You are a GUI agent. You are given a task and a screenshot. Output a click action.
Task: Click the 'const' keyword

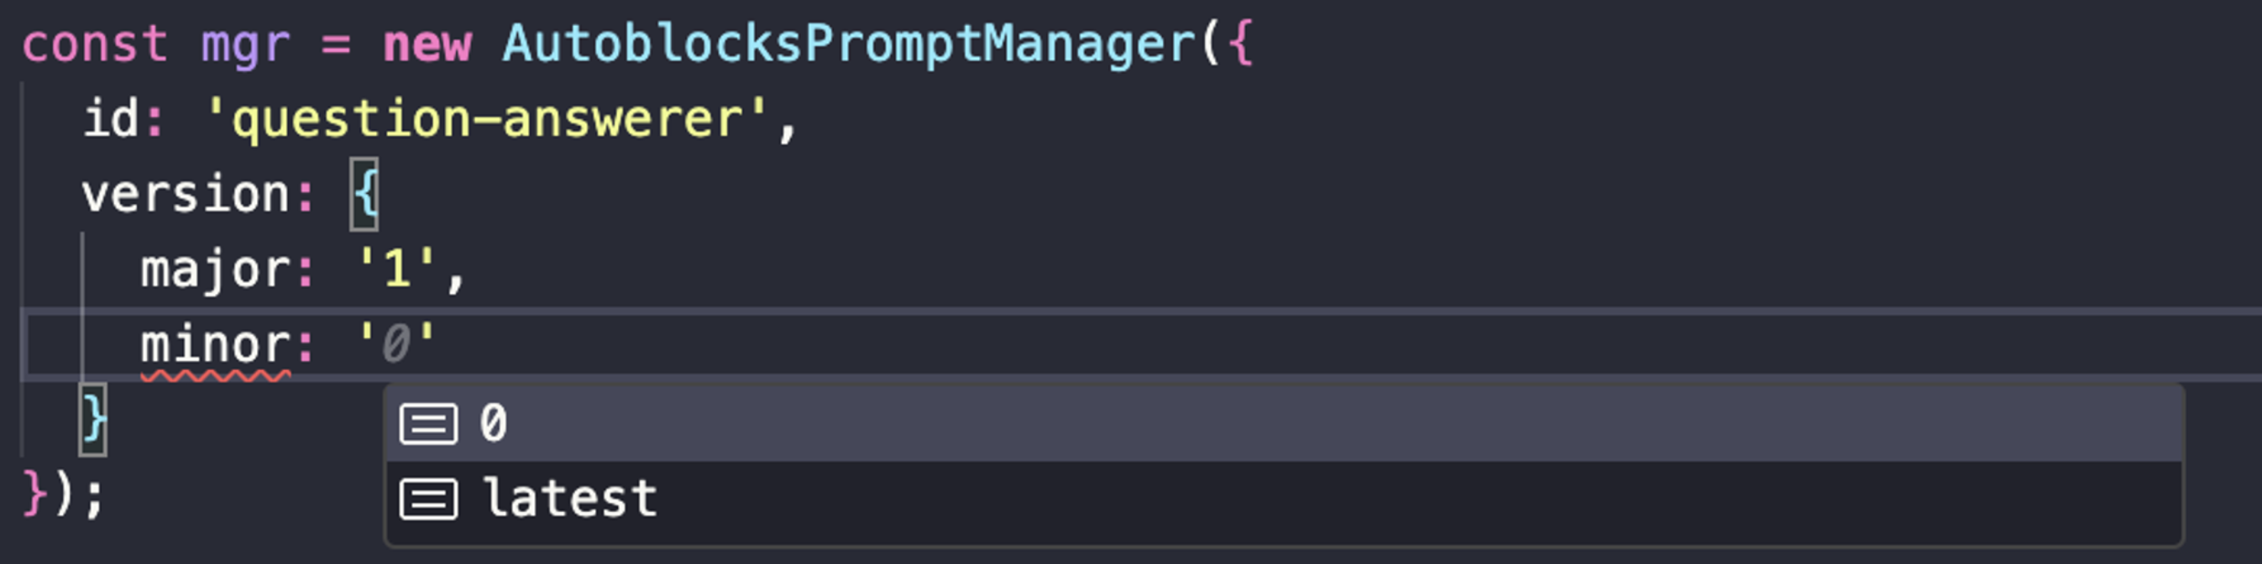95,44
